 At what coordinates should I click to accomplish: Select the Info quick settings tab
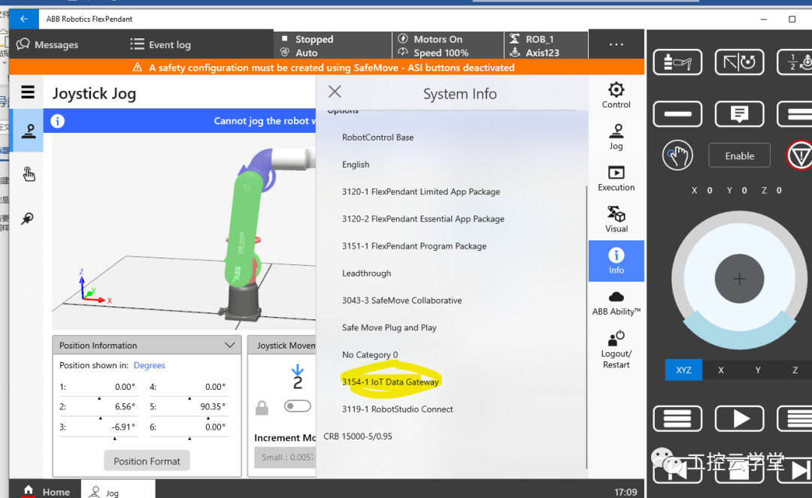(617, 261)
